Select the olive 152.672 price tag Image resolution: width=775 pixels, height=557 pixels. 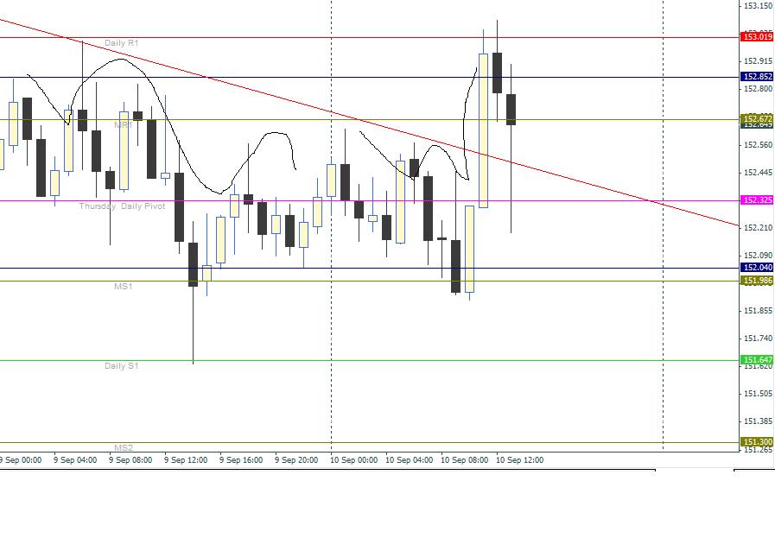pos(757,118)
